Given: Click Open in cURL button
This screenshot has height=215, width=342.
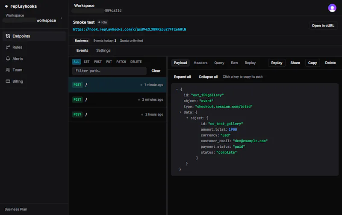Looking at the screenshot, I should [323, 26].
